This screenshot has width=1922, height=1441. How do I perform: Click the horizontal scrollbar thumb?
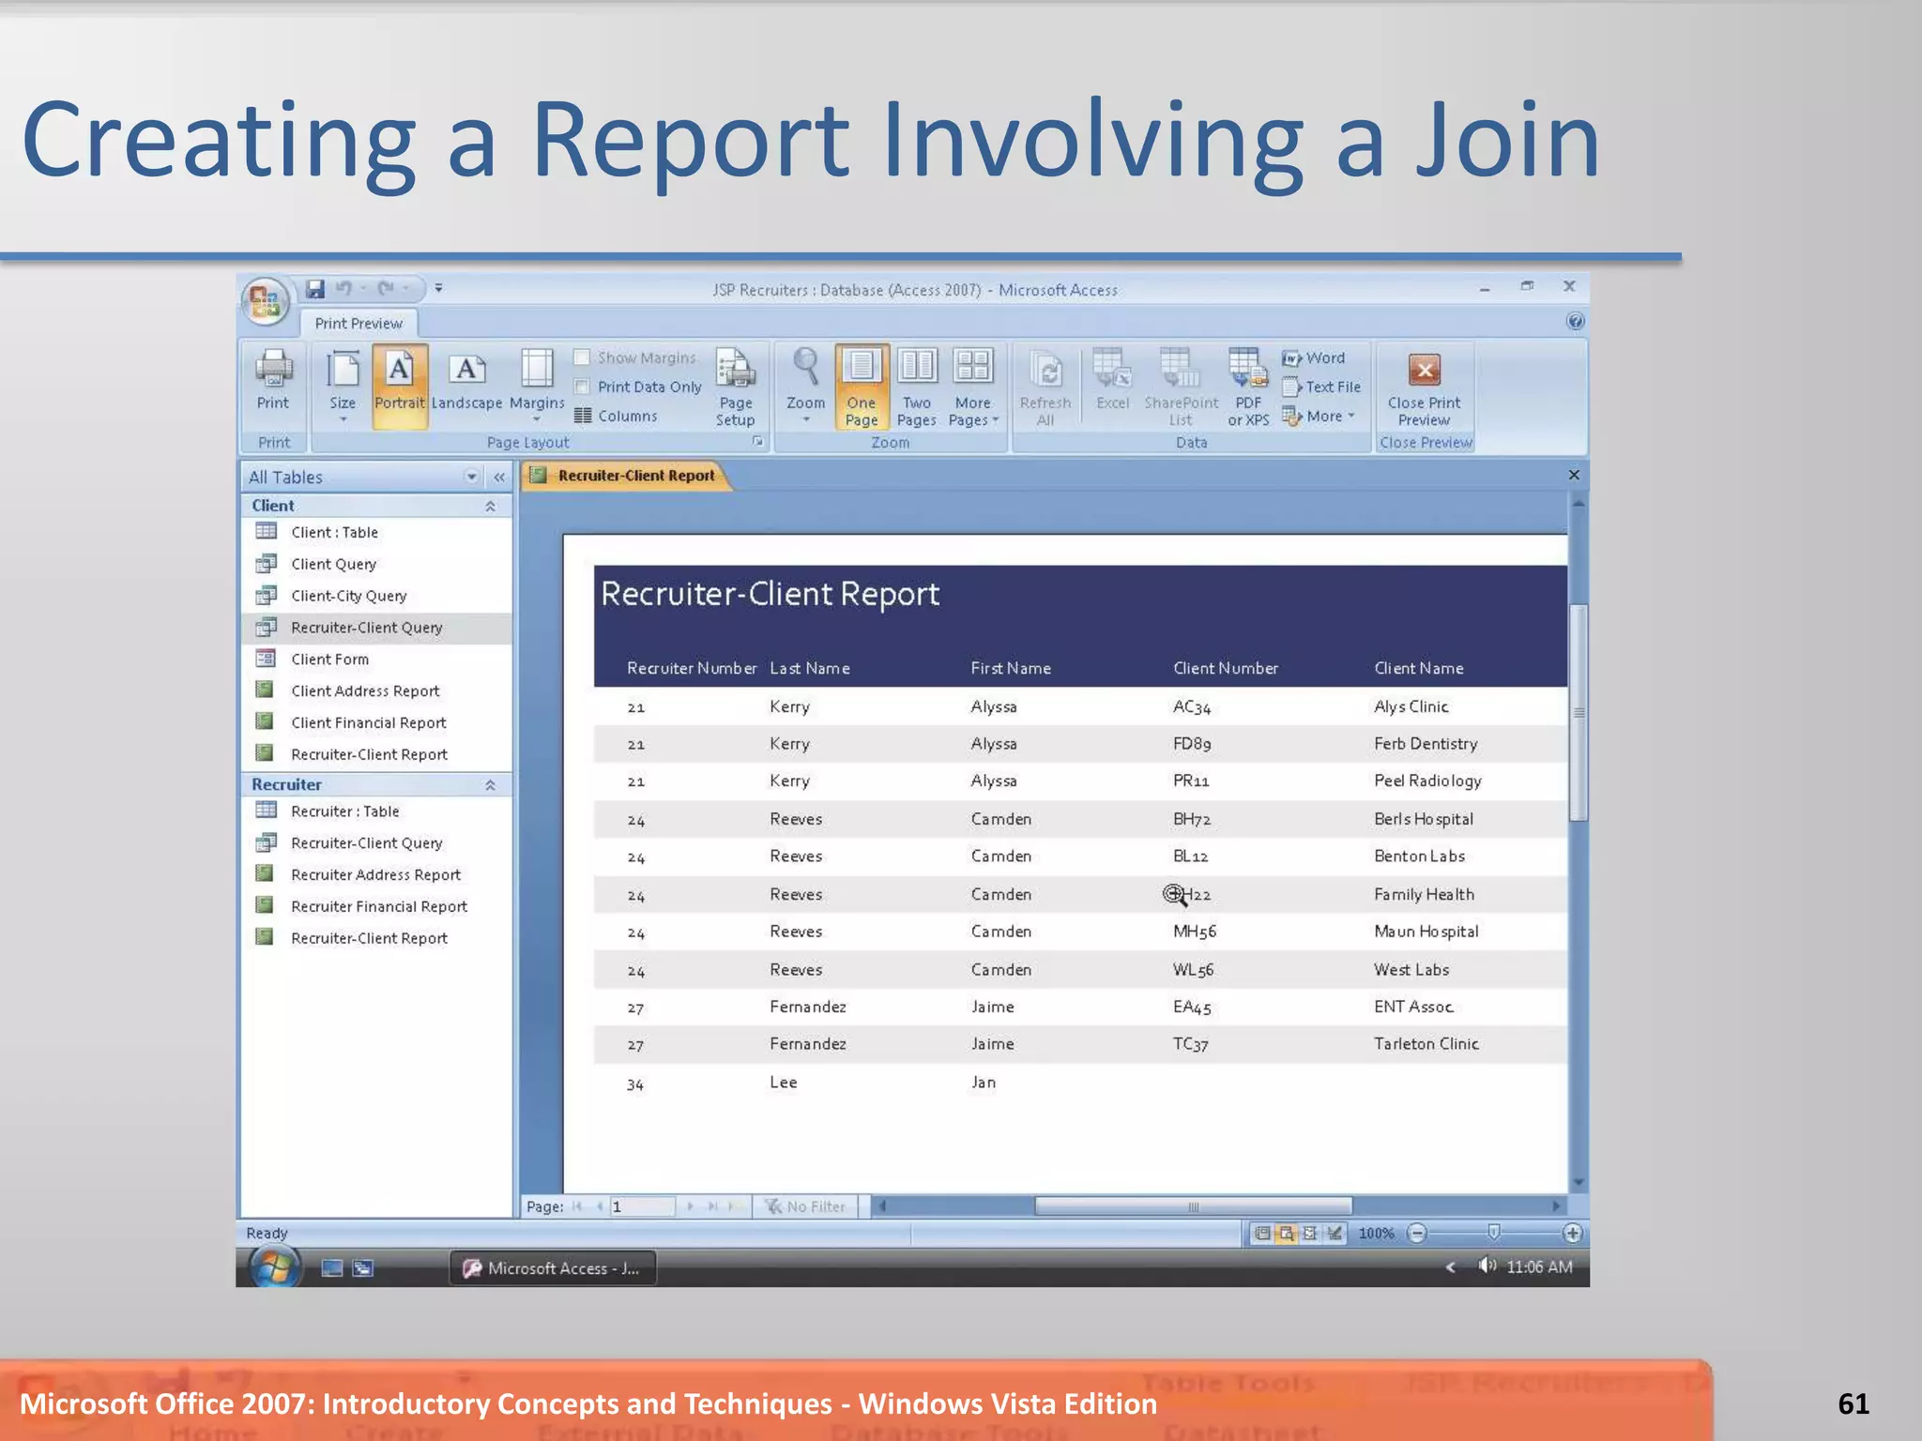click(x=1193, y=1206)
